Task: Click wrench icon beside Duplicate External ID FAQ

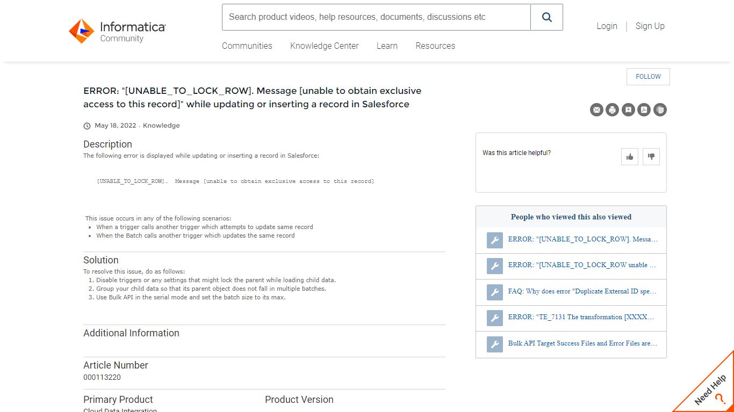Action: (x=495, y=292)
